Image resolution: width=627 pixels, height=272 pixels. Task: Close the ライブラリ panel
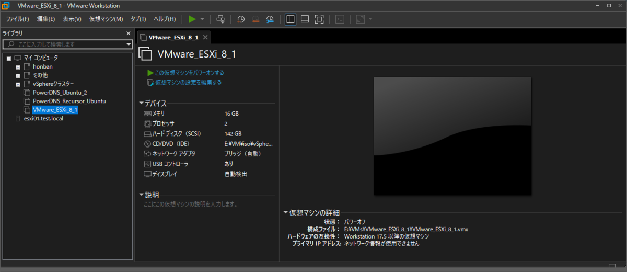129,33
